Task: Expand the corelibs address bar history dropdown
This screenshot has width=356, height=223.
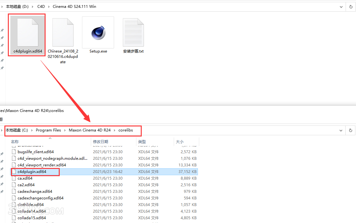Action: tap(341, 130)
